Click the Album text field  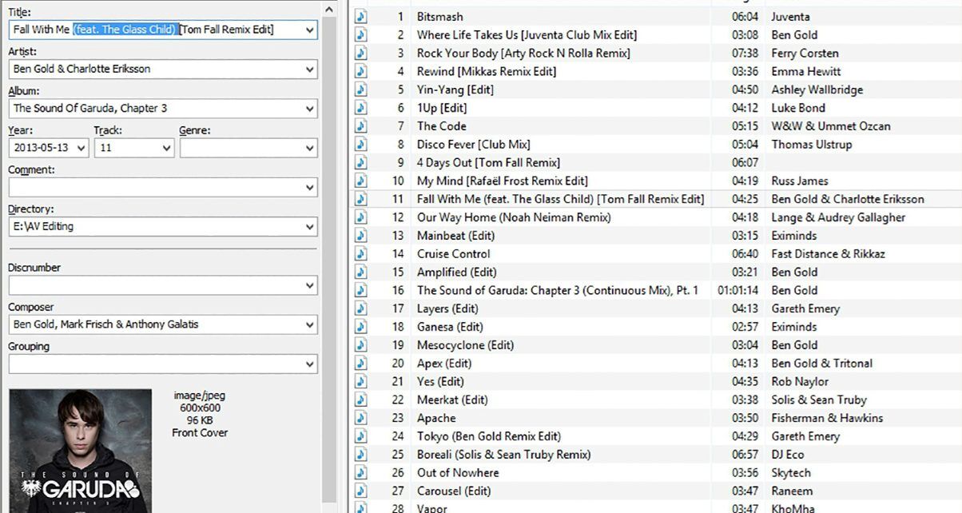[x=156, y=108]
